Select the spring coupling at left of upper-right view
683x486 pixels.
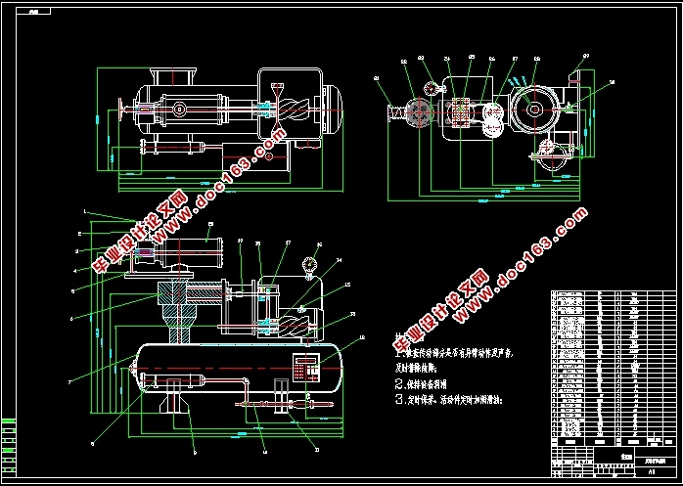click(397, 113)
